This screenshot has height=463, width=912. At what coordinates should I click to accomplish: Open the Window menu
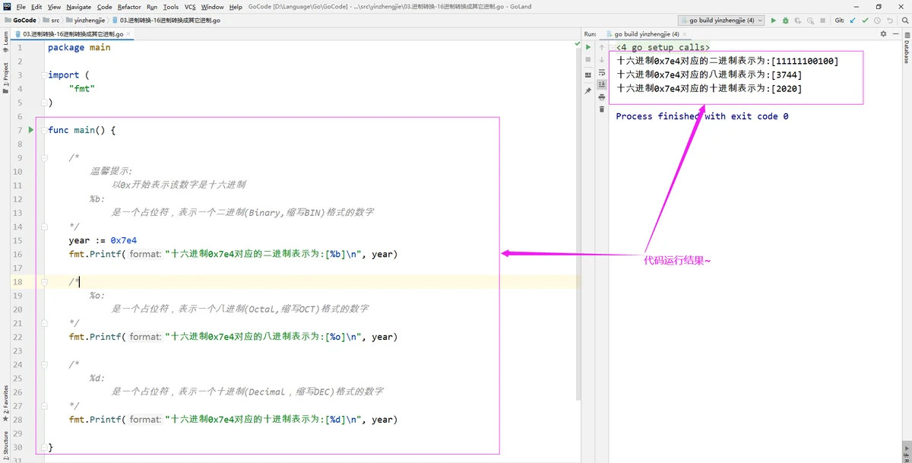(213, 7)
